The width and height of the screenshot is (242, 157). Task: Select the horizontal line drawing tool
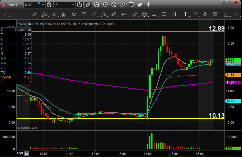[x=15, y=15]
